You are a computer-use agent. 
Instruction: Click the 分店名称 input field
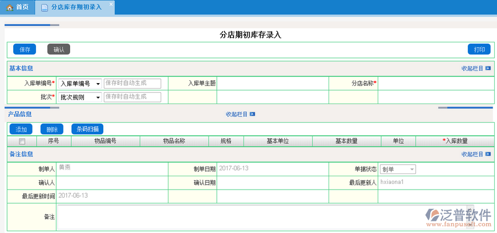434,84
